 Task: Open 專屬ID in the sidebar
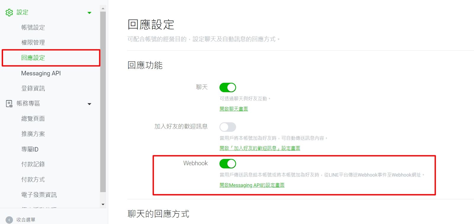click(30, 149)
